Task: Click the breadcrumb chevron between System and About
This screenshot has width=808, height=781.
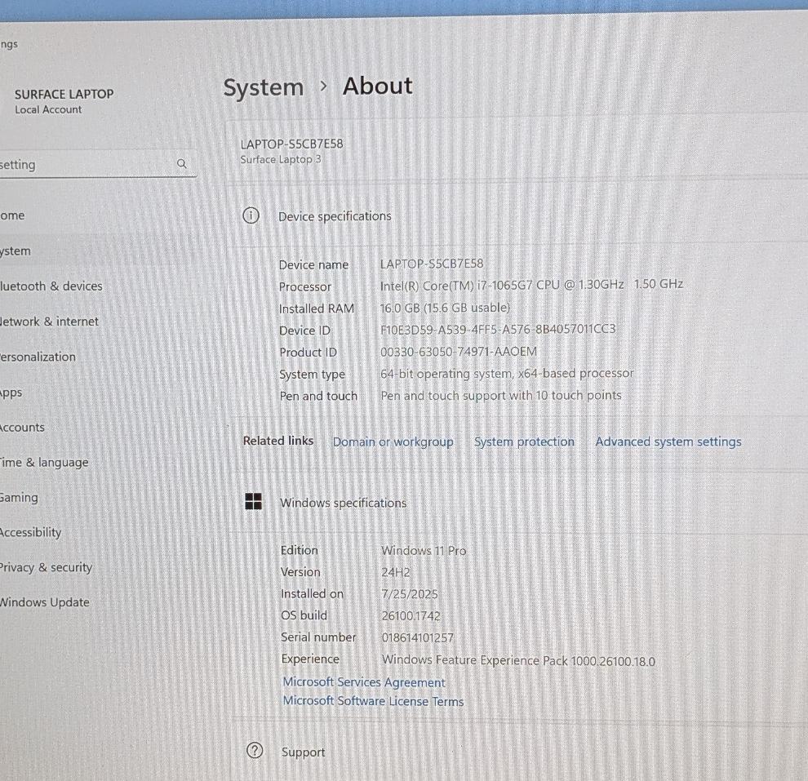Action: click(x=323, y=86)
